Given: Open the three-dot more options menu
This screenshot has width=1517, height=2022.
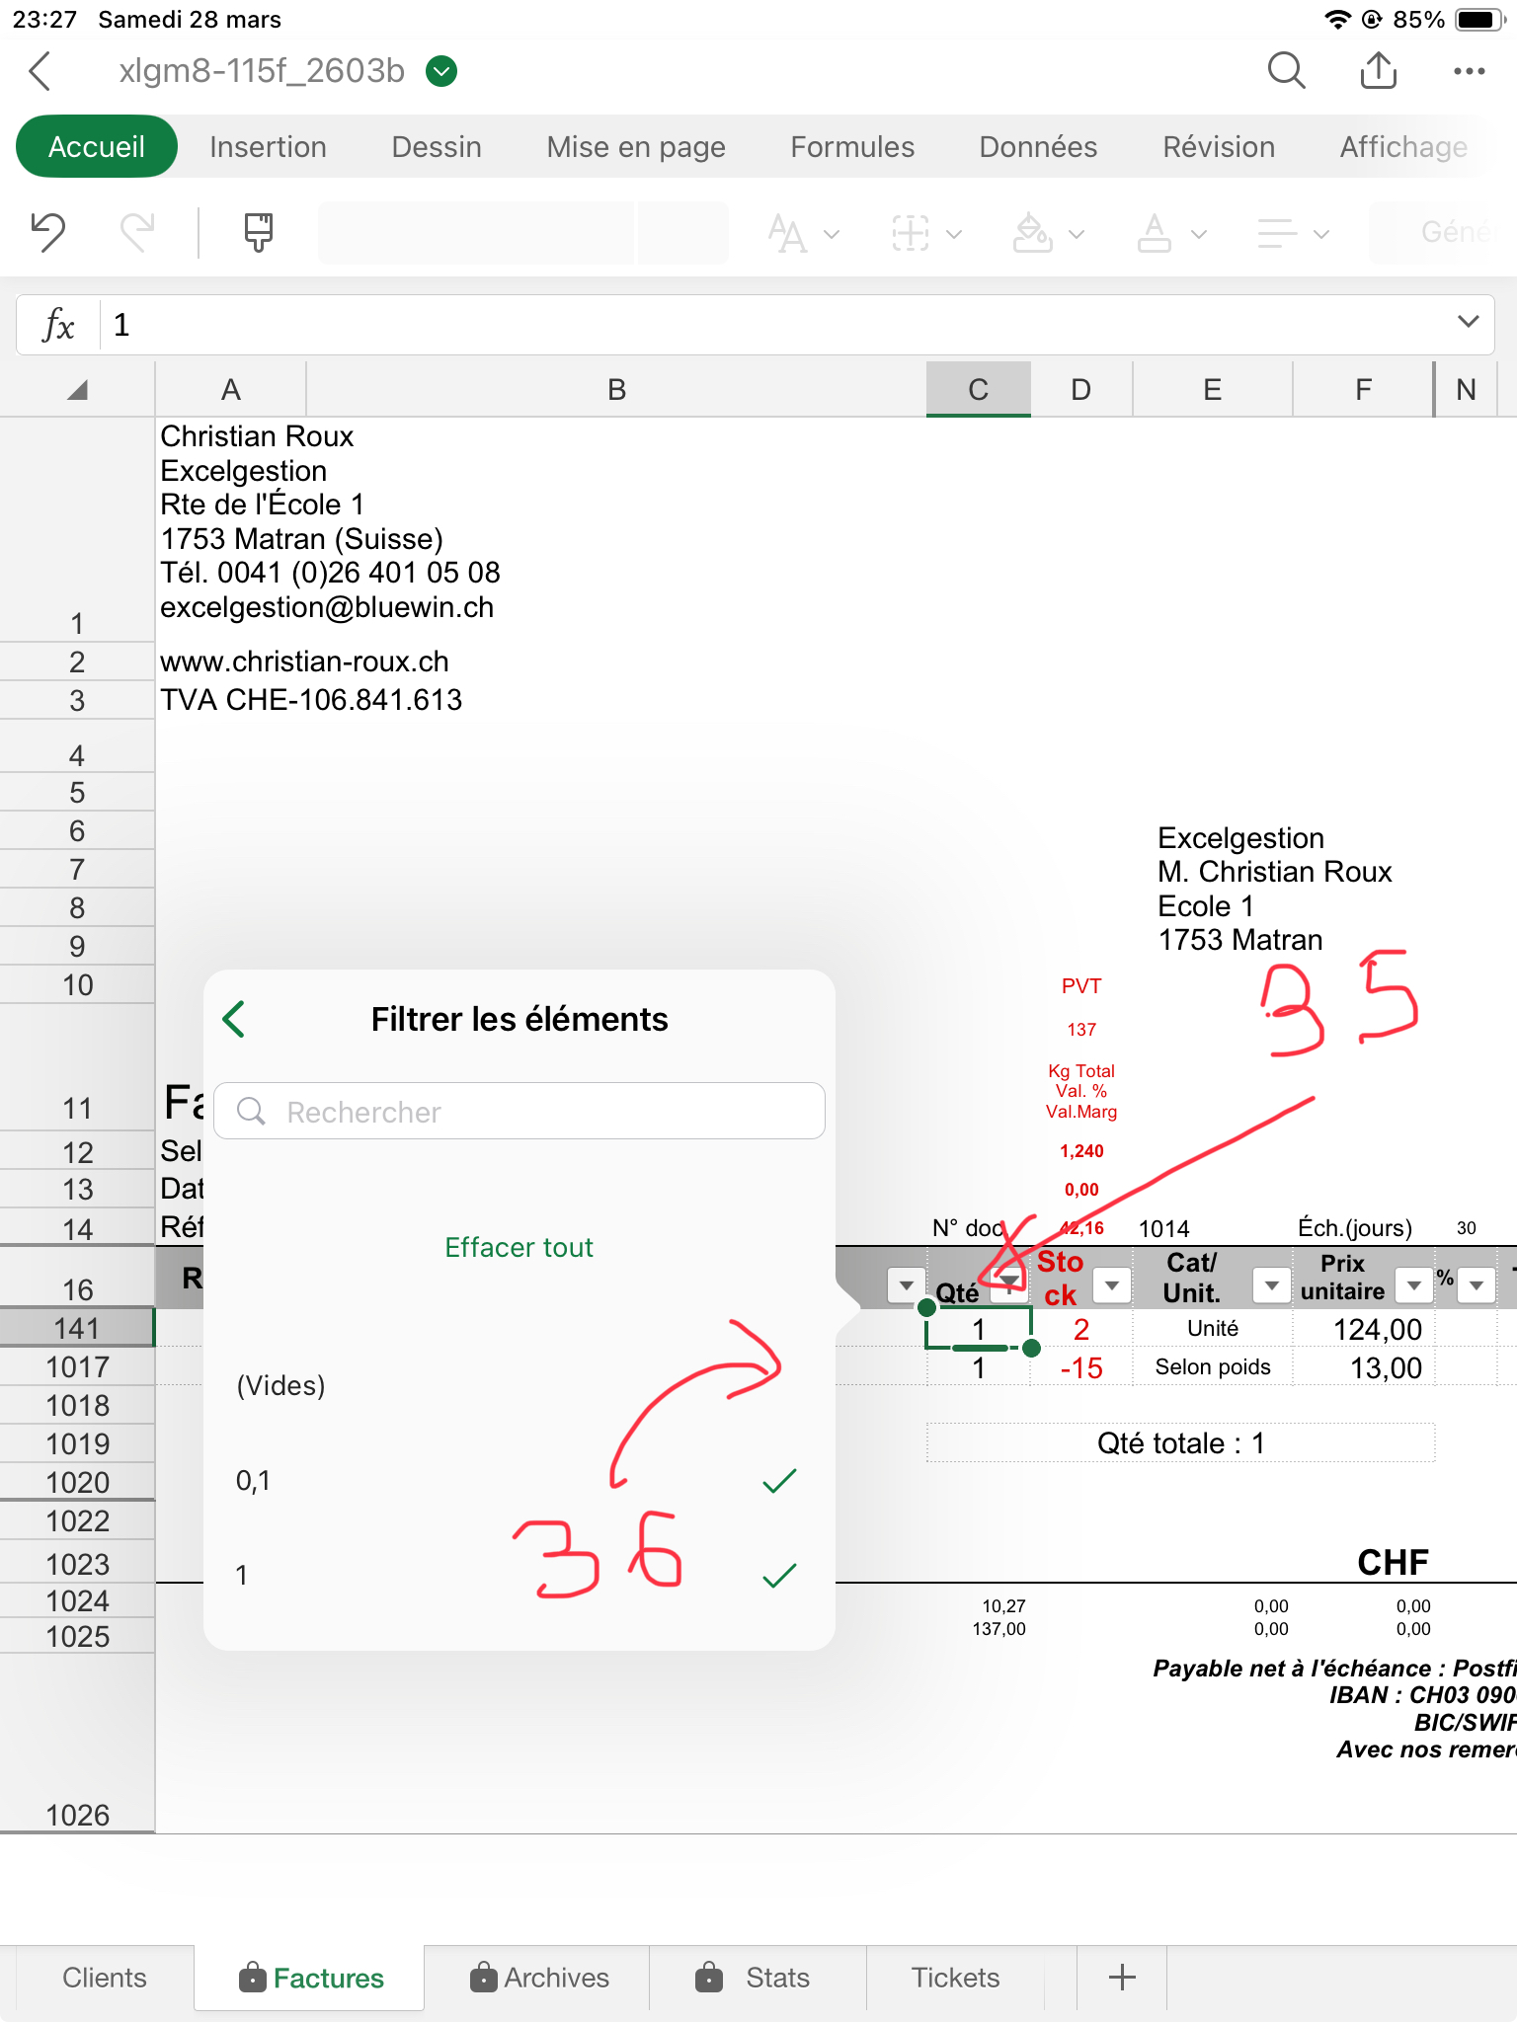Looking at the screenshot, I should point(1469,71).
